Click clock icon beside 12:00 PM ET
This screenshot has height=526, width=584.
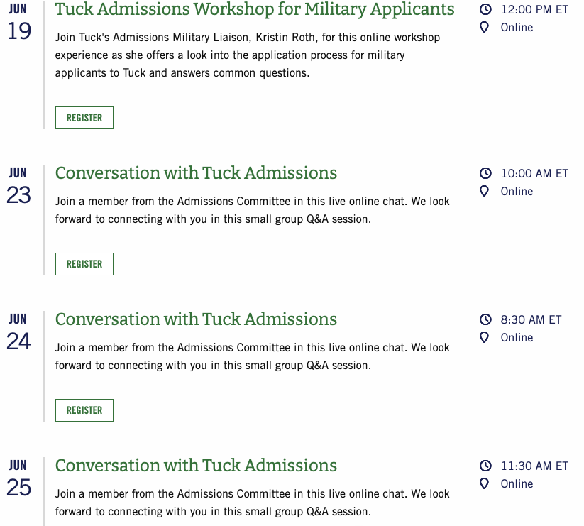click(x=485, y=9)
